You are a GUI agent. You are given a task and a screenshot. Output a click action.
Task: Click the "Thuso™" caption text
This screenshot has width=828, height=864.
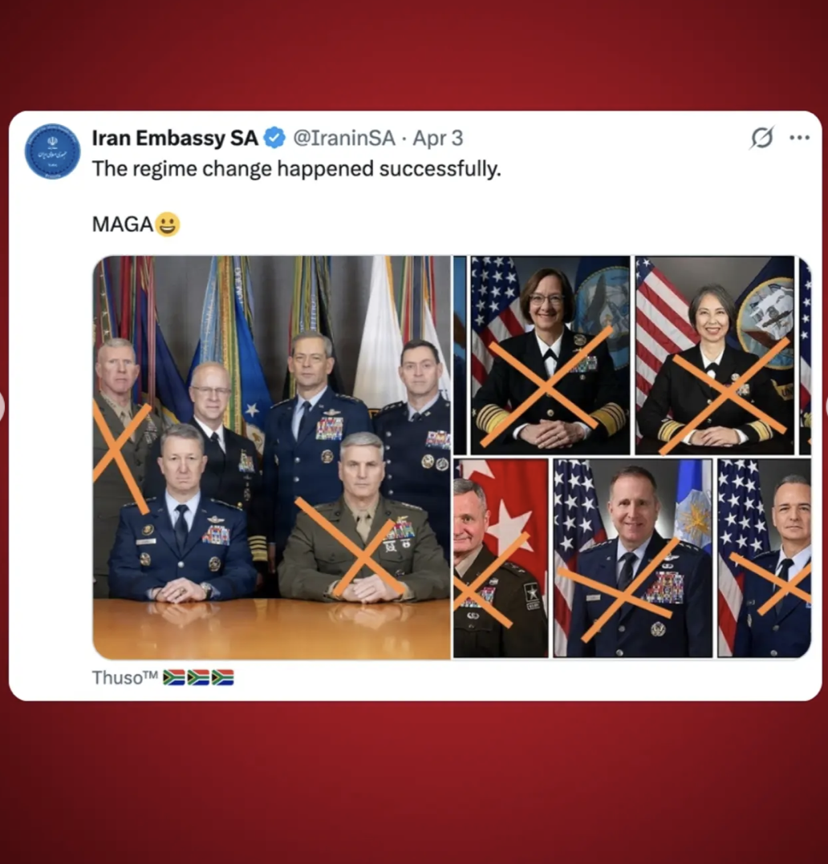pyautogui.click(x=124, y=677)
